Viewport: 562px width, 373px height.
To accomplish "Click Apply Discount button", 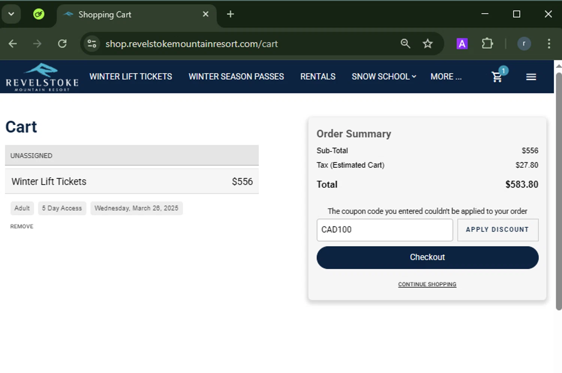I will click(498, 230).
